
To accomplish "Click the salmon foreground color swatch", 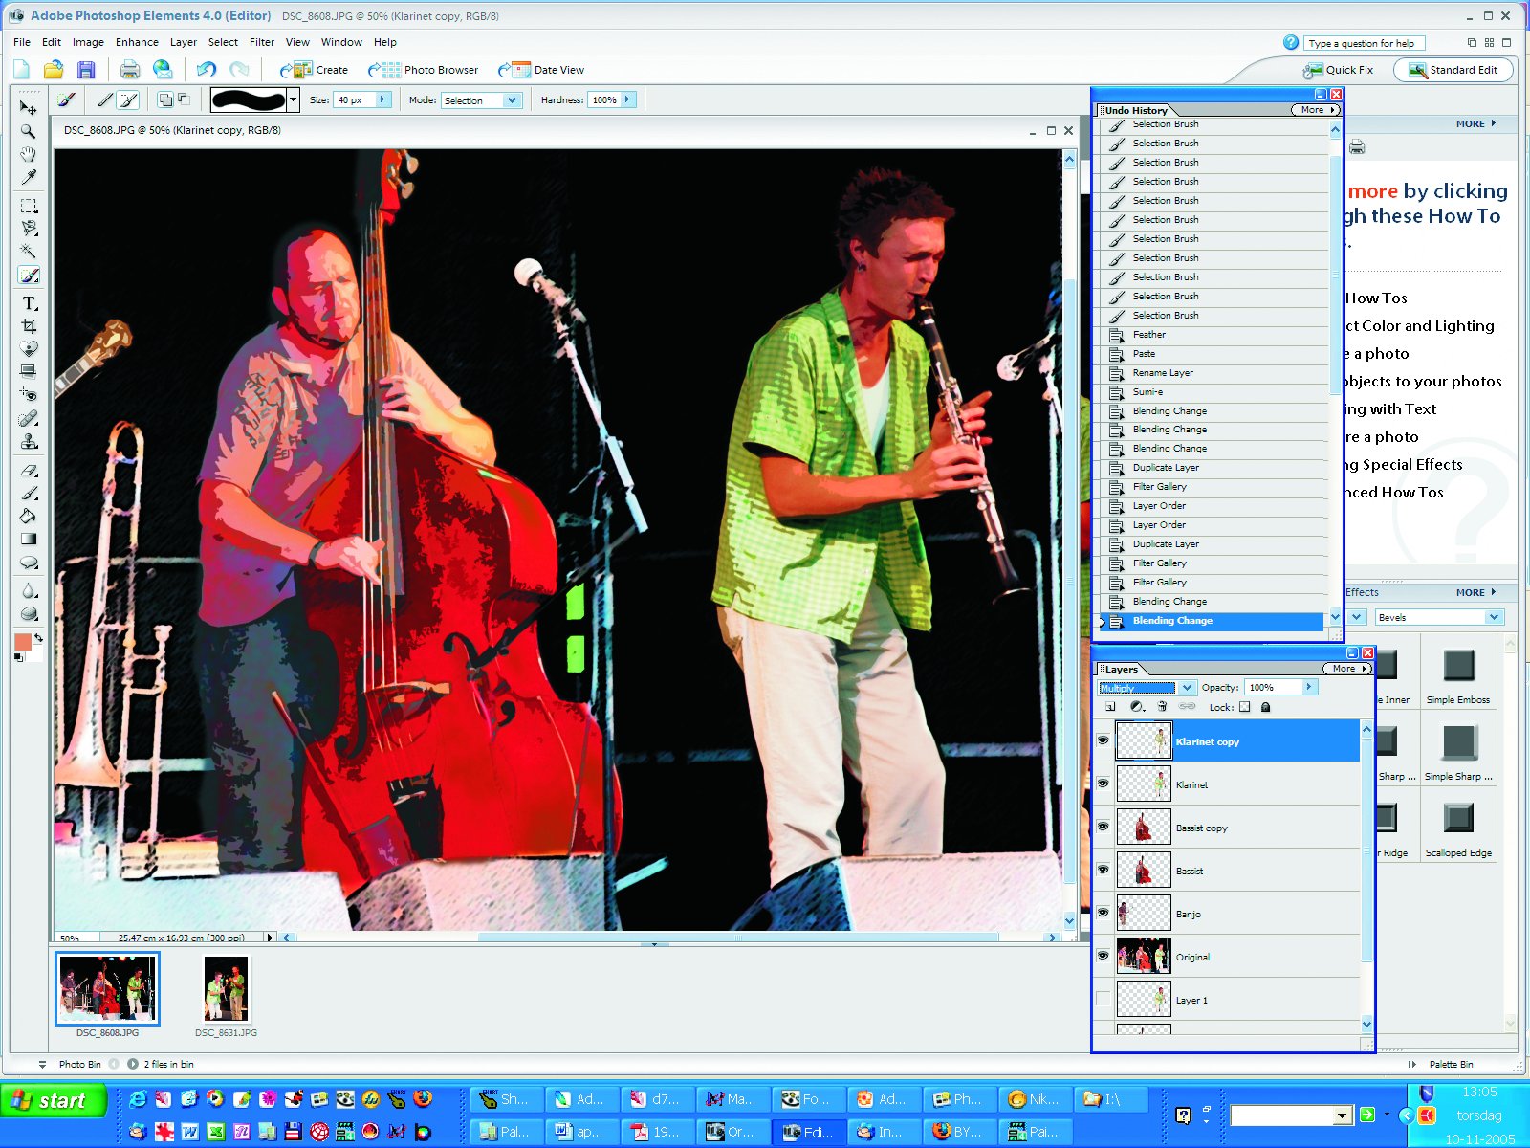I will tap(23, 642).
